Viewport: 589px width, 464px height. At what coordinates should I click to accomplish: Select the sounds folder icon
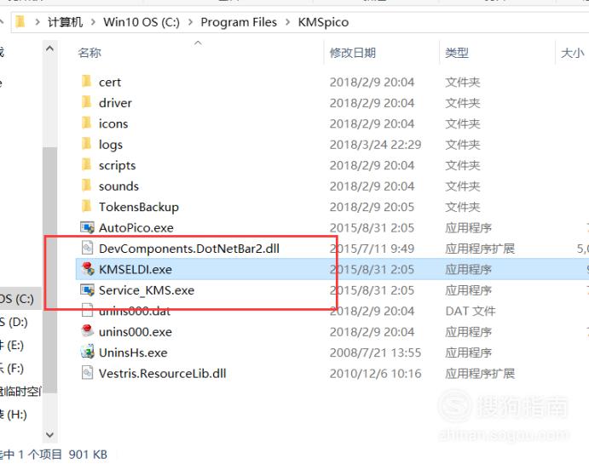pos(86,186)
